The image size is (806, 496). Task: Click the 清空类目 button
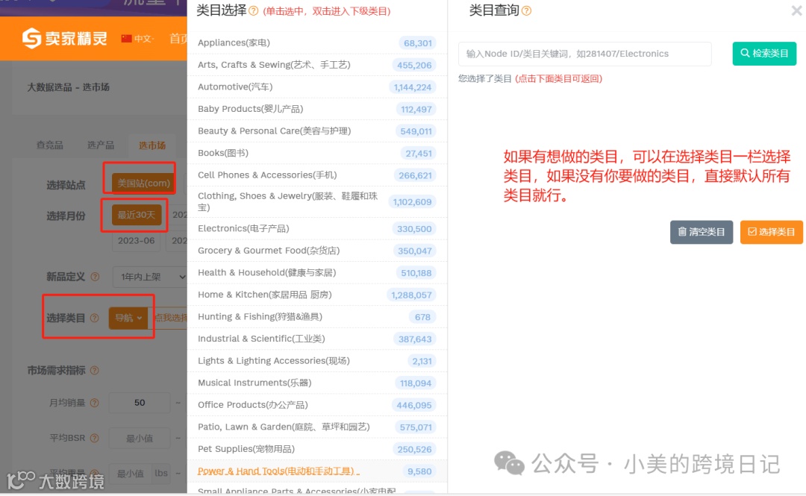(701, 232)
